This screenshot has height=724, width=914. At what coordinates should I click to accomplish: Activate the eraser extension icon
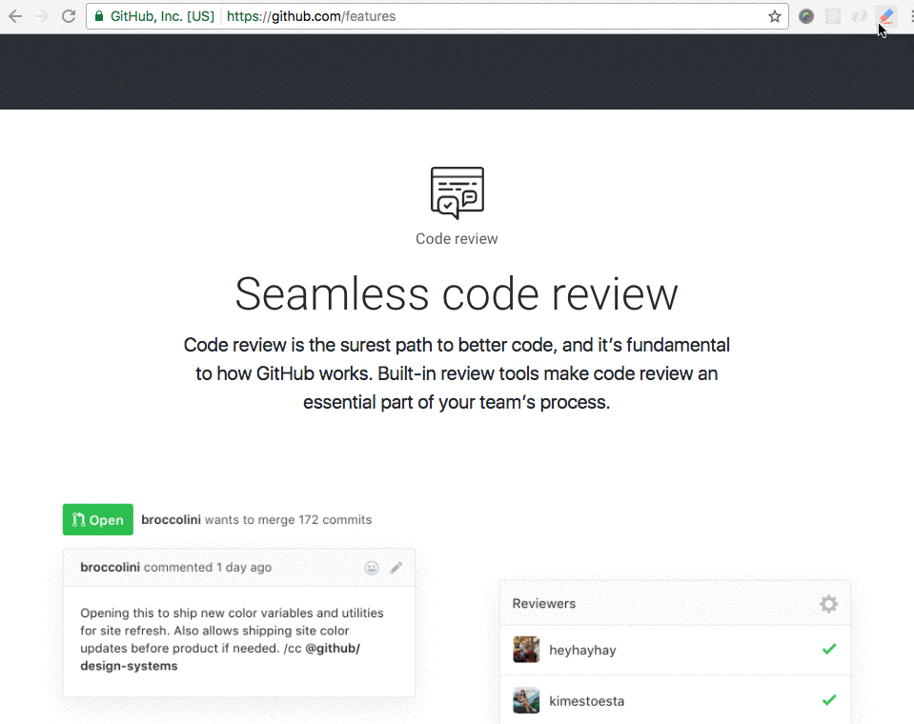tap(886, 16)
